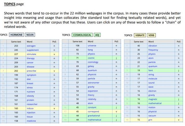This screenshot has width=185, height=126.
Task: Open the 'tissue' word link
Action: point(30,117)
